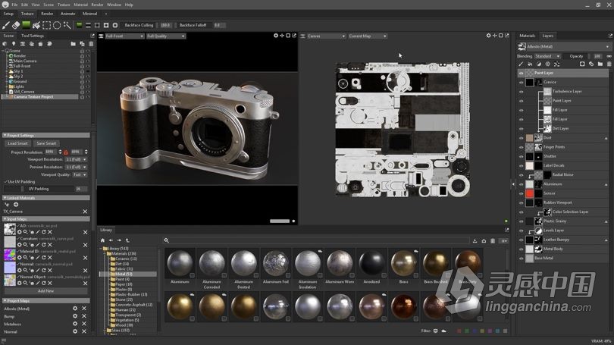Navigate back in the library

[x=111, y=240]
